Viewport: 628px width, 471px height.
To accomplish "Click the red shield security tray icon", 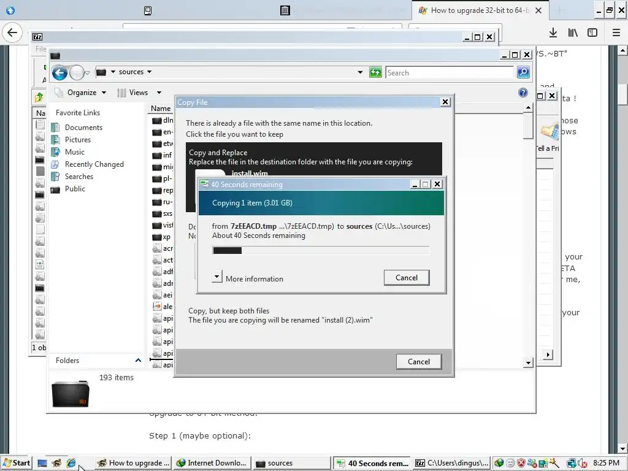I will click(521, 463).
